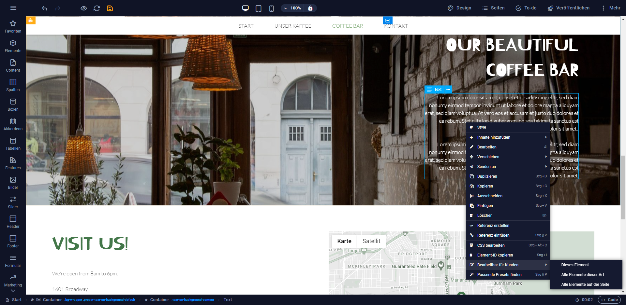Open Spalten in the sidebar

(13, 85)
